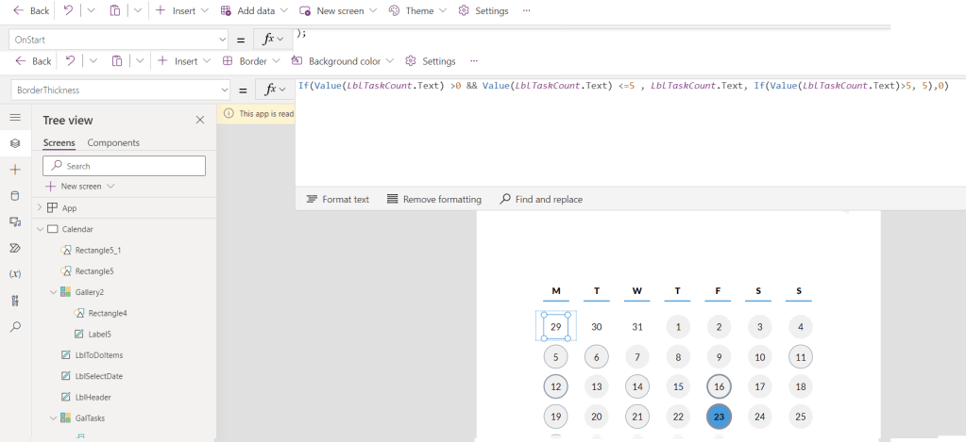Screen dimensions: 966x442
Task: Open Insert menu next to Border
Action: pyautogui.click(x=184, y=61)
